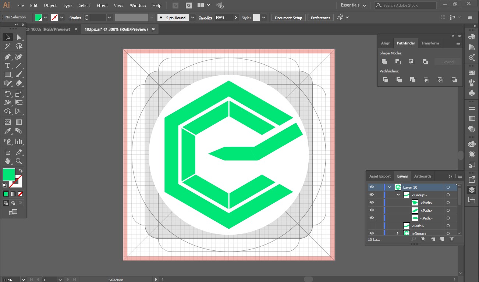
Task: Show the hidden Path layer
Action: [372, 226]
